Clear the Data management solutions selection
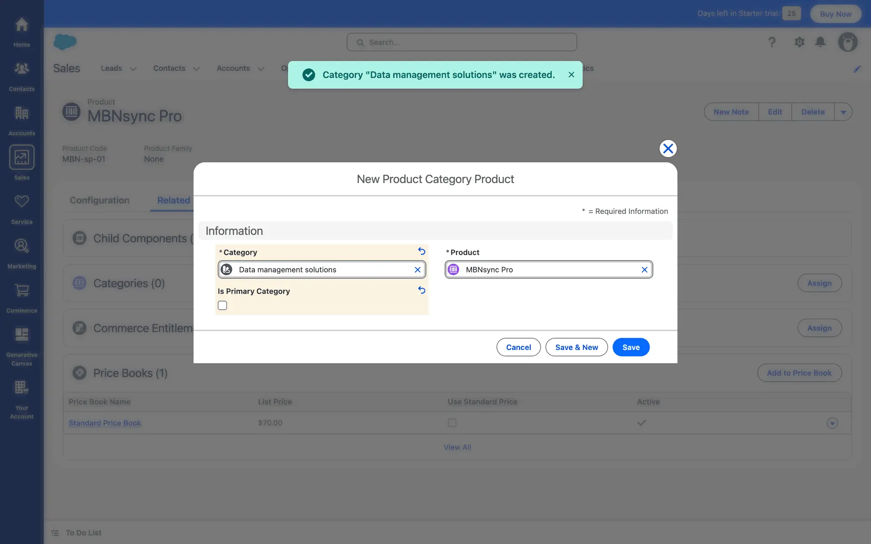This screenshot has width=871, height=544. (417, 270)
